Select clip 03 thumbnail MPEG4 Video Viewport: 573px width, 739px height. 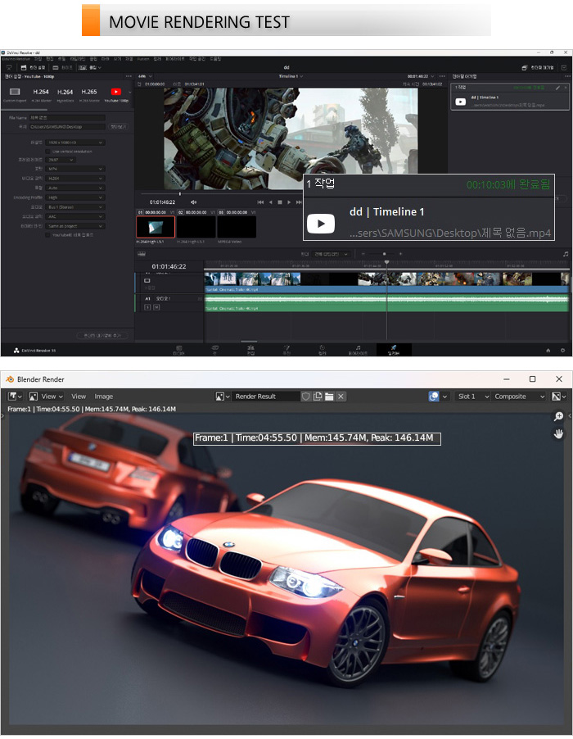click(x=237, y=227)
